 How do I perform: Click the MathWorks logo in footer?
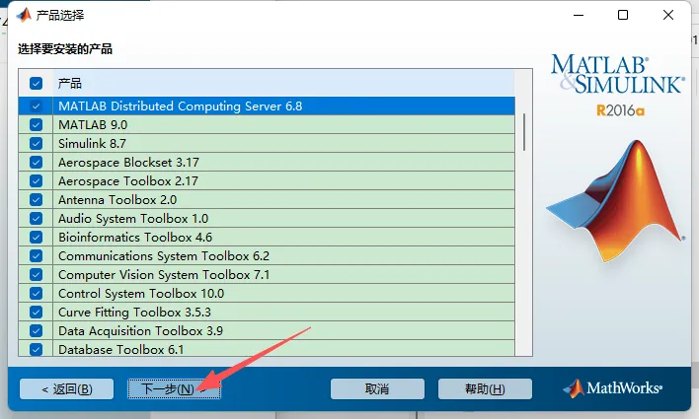[612, 388]
